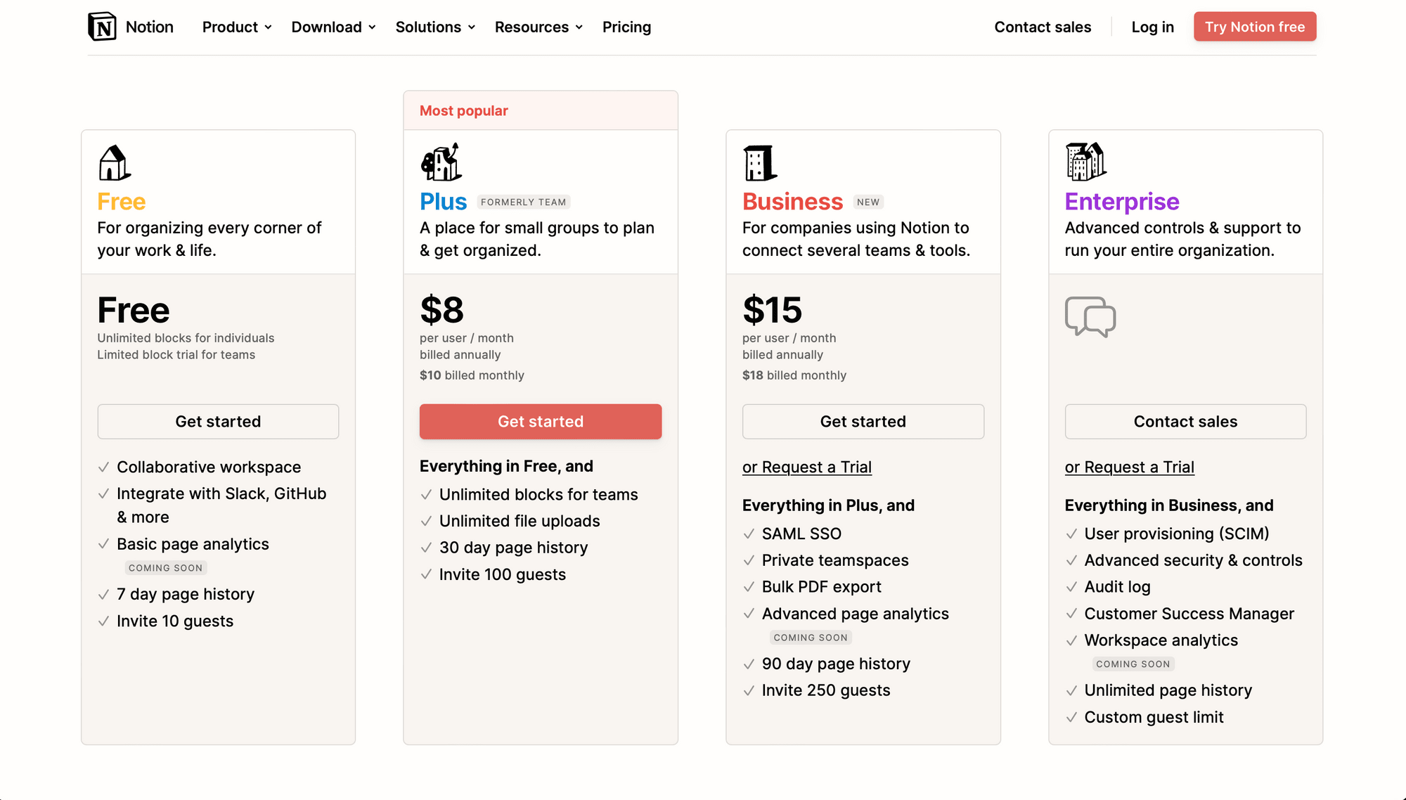Viewport: 1406px width, 800px height.
Task: Click the $18 billed monthly text
Action: click(794, 375)
